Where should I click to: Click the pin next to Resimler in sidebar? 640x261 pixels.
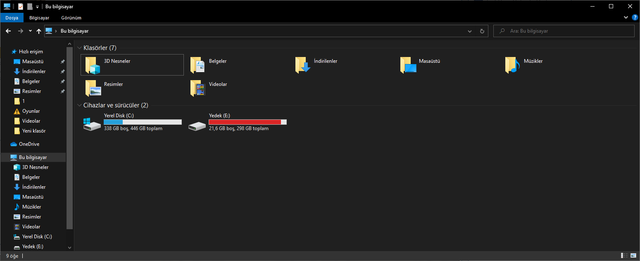62,91
